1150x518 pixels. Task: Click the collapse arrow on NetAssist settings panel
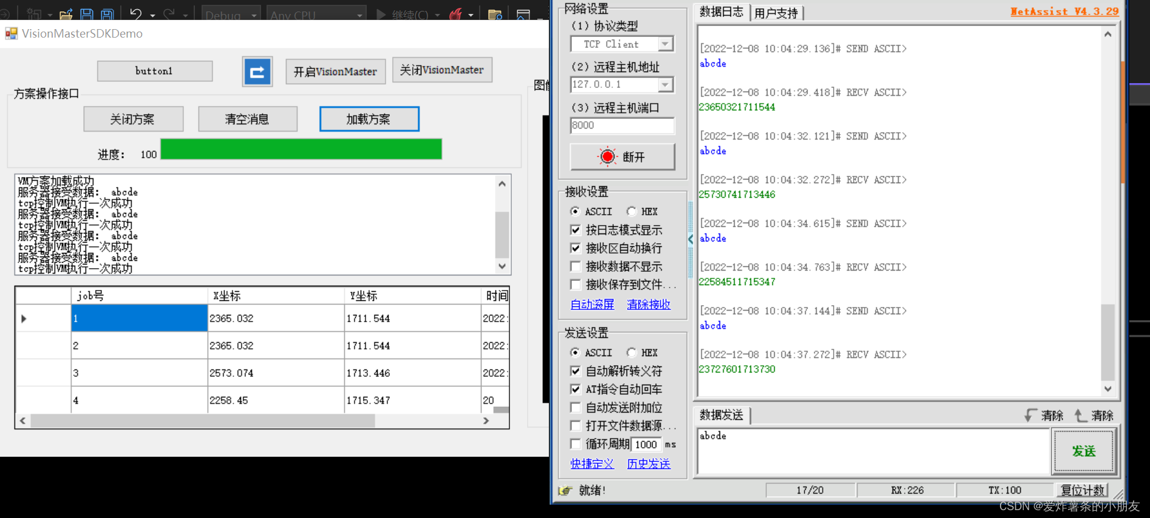pos(690,239)
